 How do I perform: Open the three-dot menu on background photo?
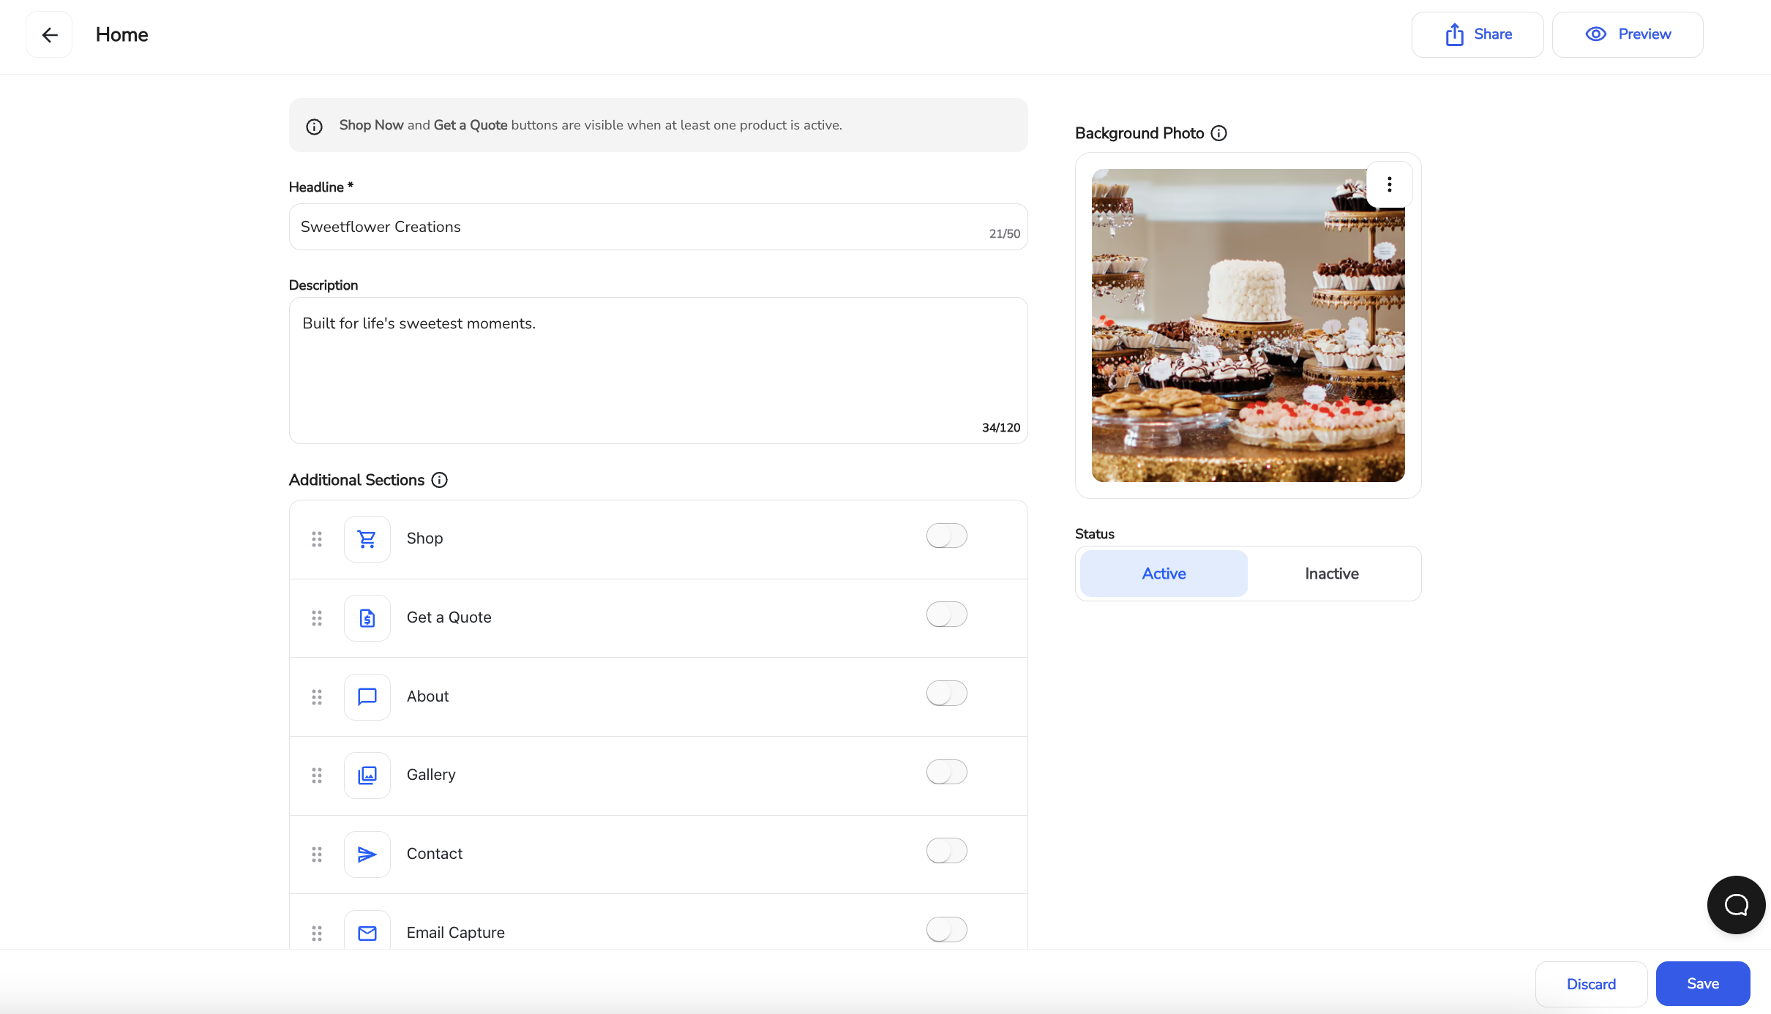(x=1389, y=184)
